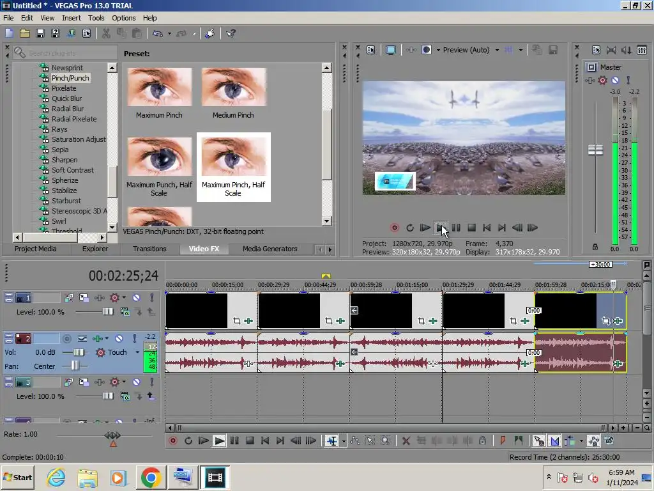The height and width of the screenshot is (491, 654).
Task: Click the Downmix Output icon in Master panel
Action: point(611,50)
